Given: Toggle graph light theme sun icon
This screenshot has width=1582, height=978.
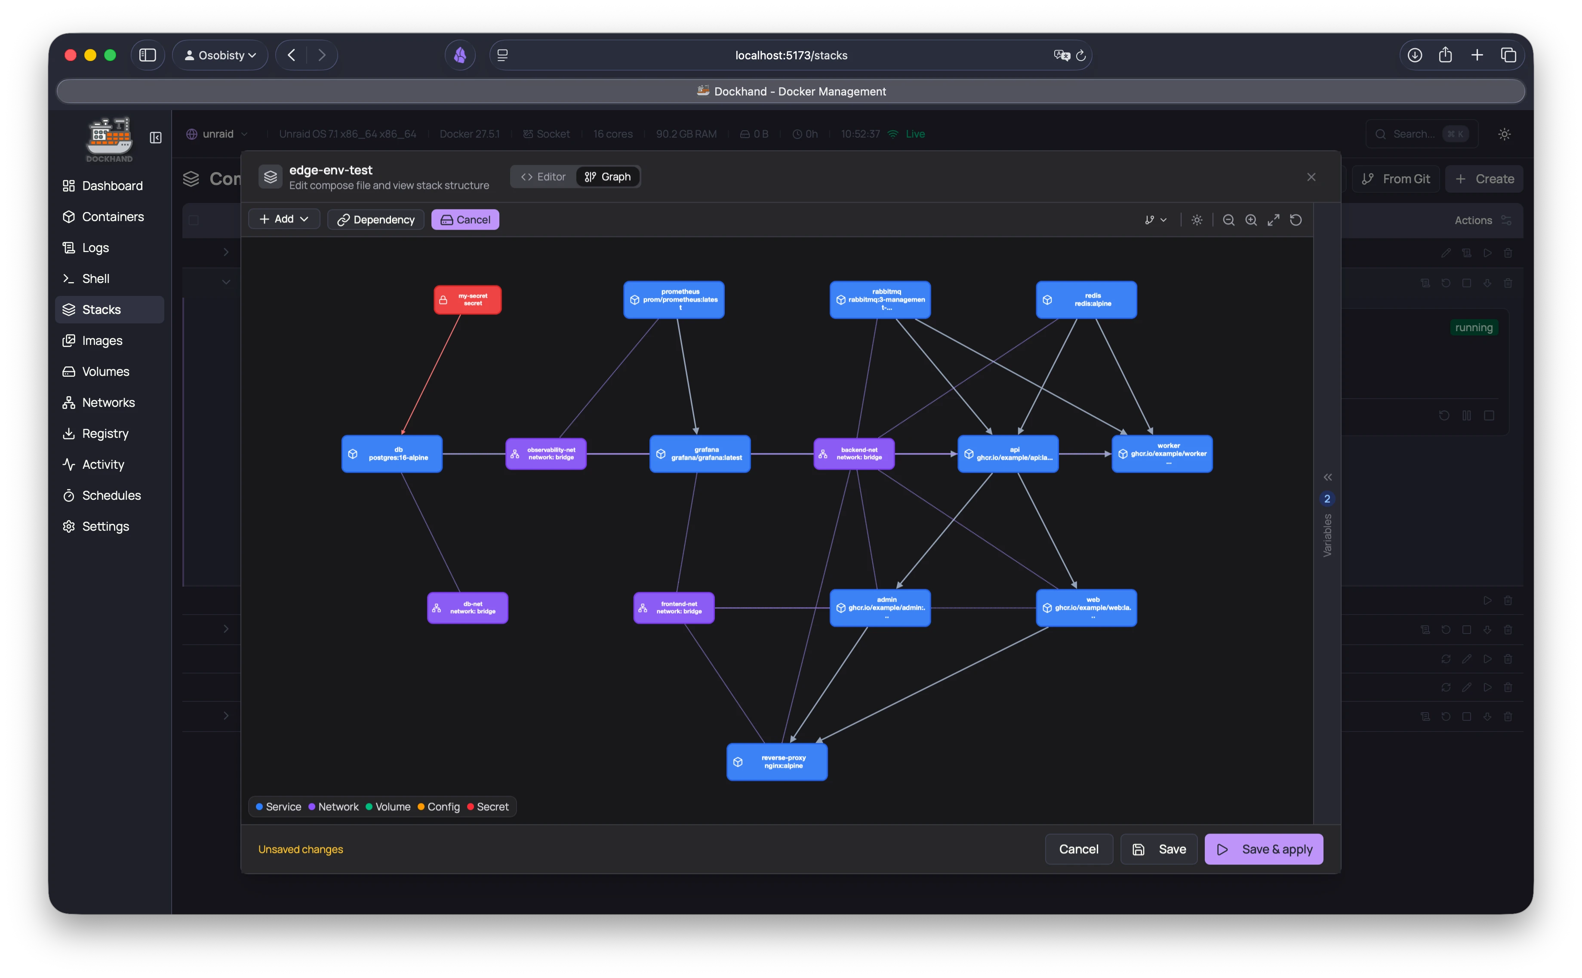Looking at the screenshot, I should tap(1197, 220).
